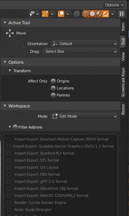Enable Affect Only Origins
This screenshot has width=129, height=216.
click(x=53, y=81)
